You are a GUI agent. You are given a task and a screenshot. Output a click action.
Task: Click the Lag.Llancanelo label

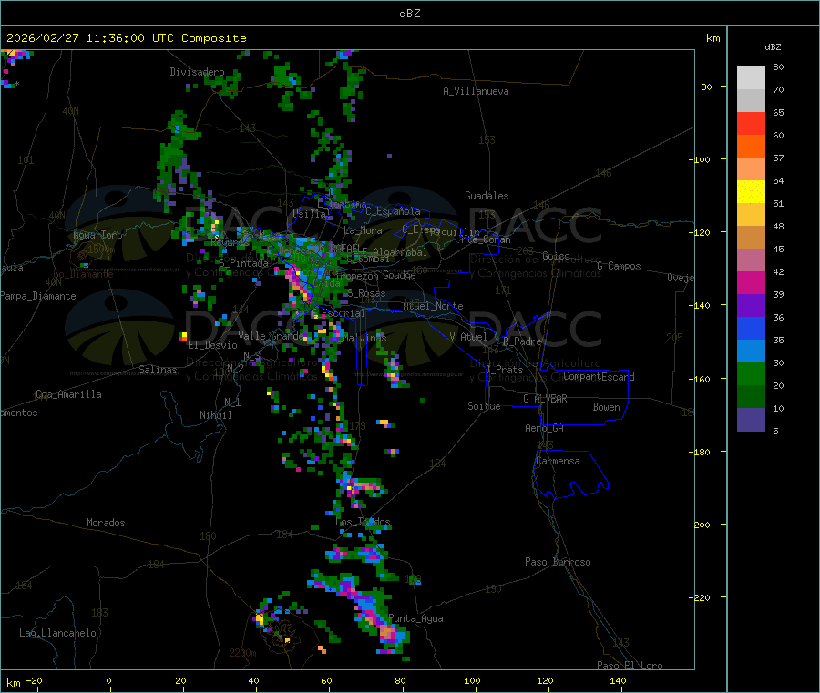click(58, 633)
